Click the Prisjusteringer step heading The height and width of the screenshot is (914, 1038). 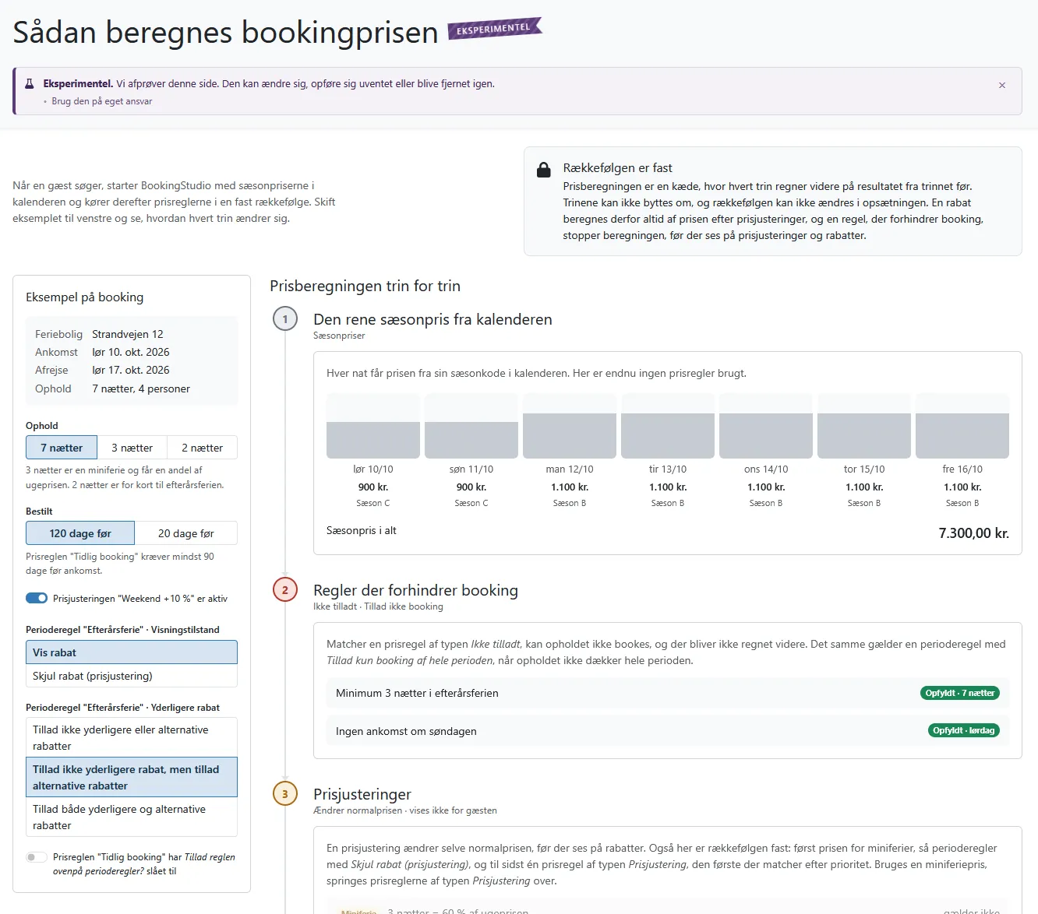[362, 794]
